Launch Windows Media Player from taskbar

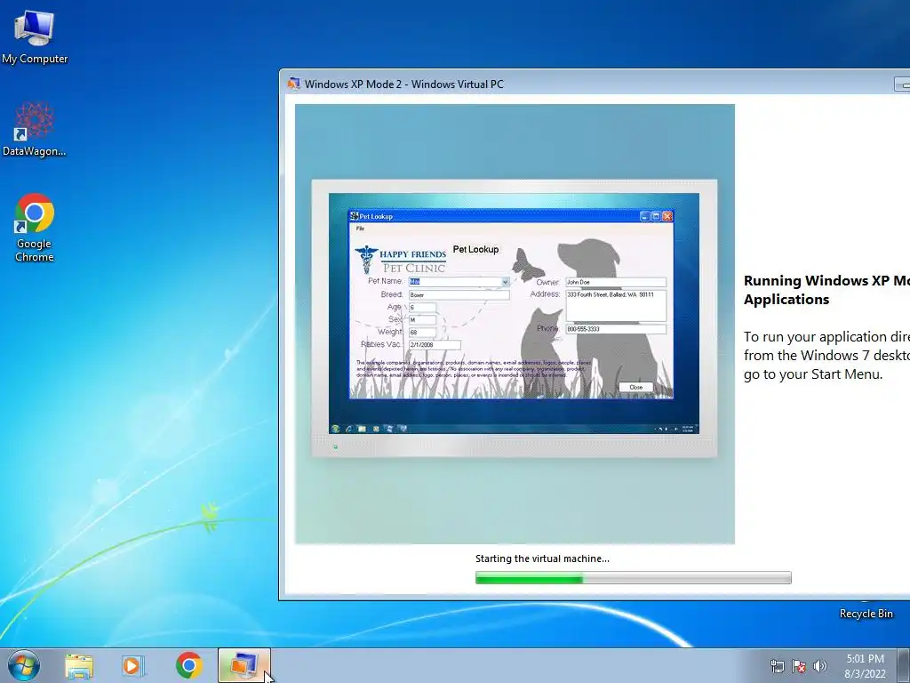tap(133, 665)
